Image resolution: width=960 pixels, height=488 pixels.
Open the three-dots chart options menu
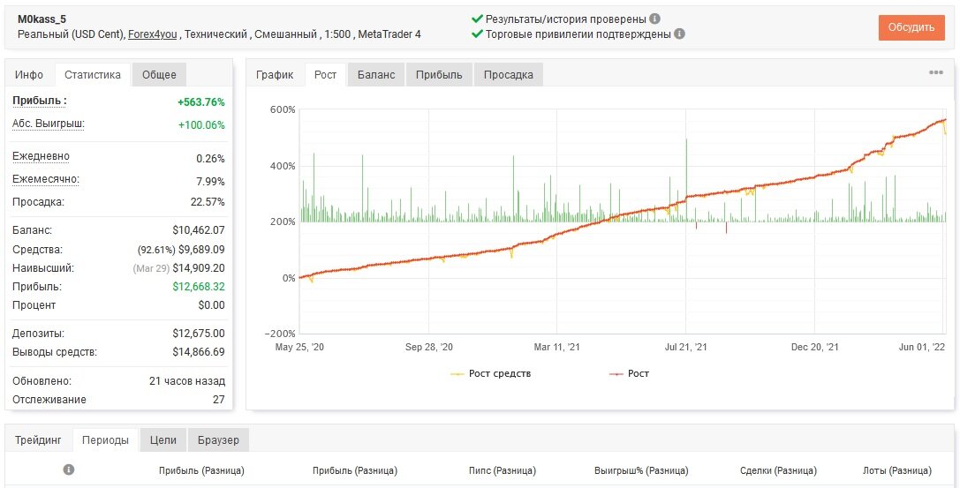tap(935, 72)
